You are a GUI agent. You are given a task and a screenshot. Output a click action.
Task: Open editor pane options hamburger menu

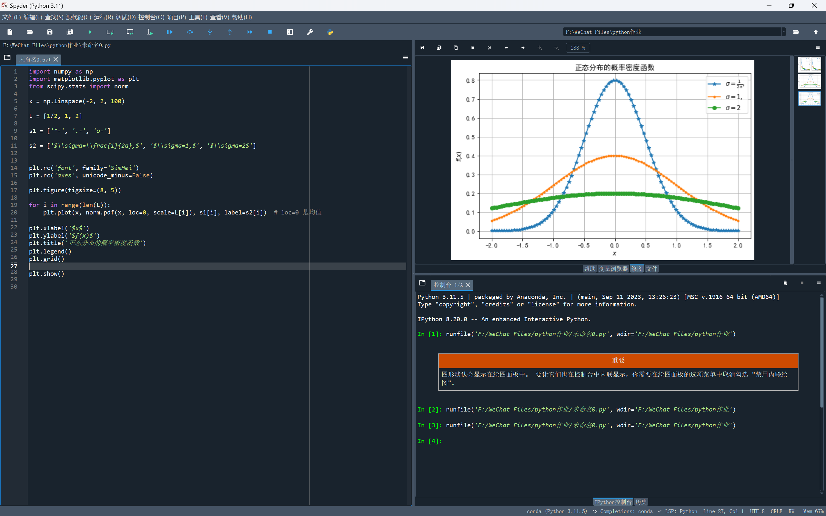(x=405, y=57)
